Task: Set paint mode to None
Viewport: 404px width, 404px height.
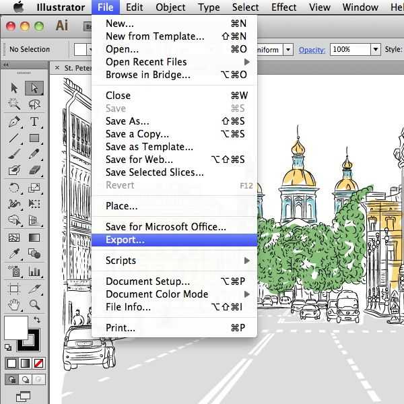Action: pos(38,363)
